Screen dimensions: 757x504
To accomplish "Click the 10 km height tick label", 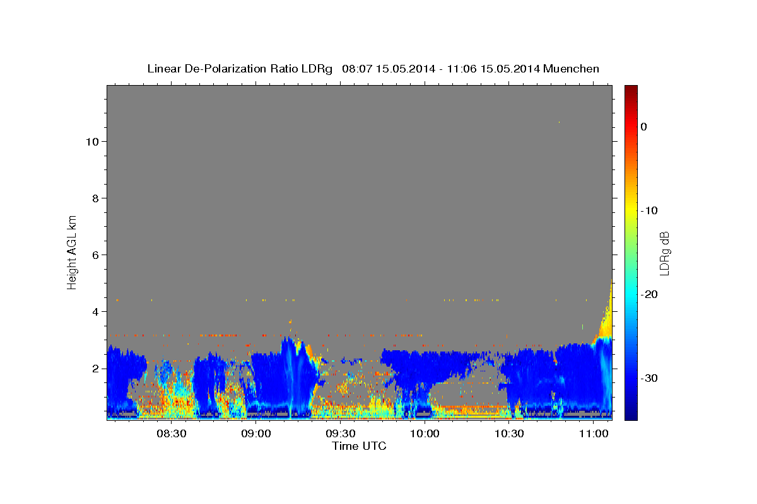I will click(x=91, y=141).
